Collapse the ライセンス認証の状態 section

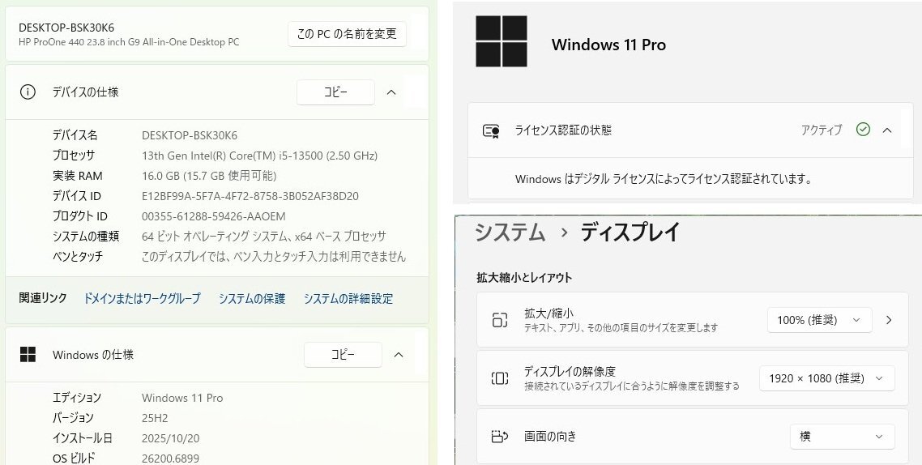tap(887, 130)
